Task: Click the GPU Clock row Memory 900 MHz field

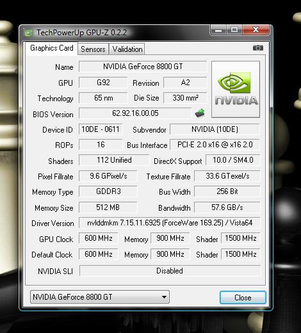Action: [x=170, y=238]
